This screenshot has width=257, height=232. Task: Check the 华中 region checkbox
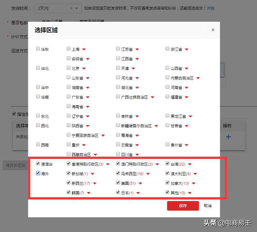[38, 87]
